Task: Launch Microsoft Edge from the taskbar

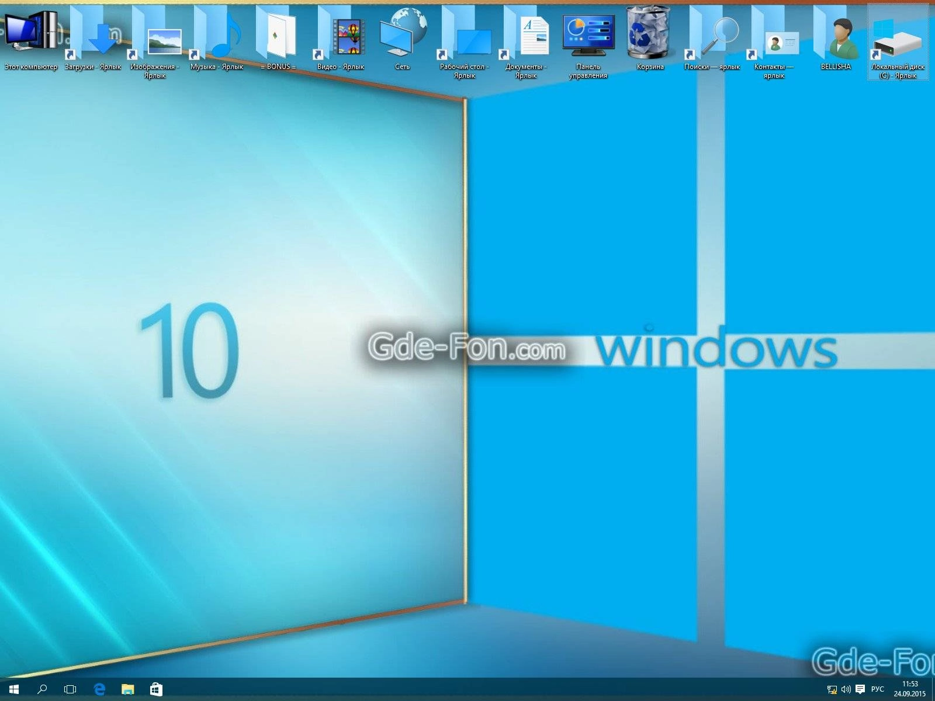Action: click(x=99, y=689)
